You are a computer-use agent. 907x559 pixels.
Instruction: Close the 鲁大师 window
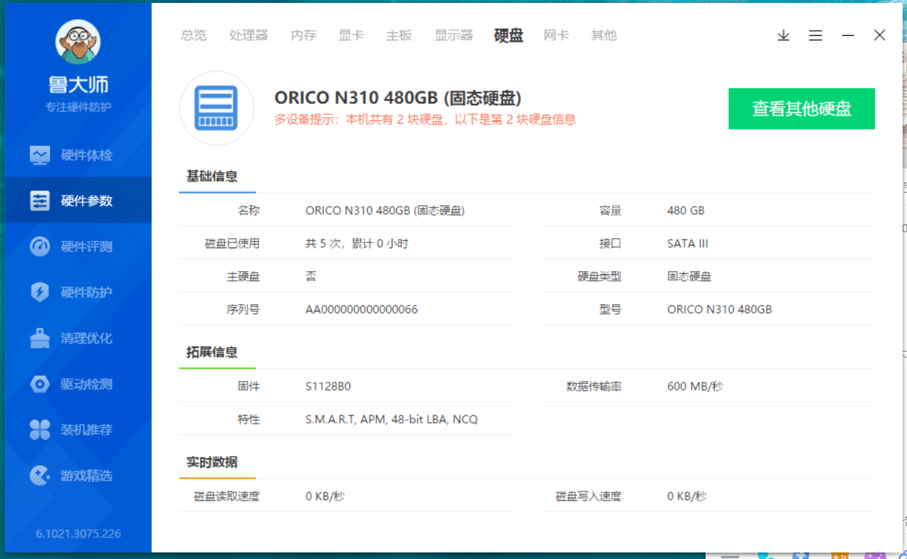pos(880,35)
